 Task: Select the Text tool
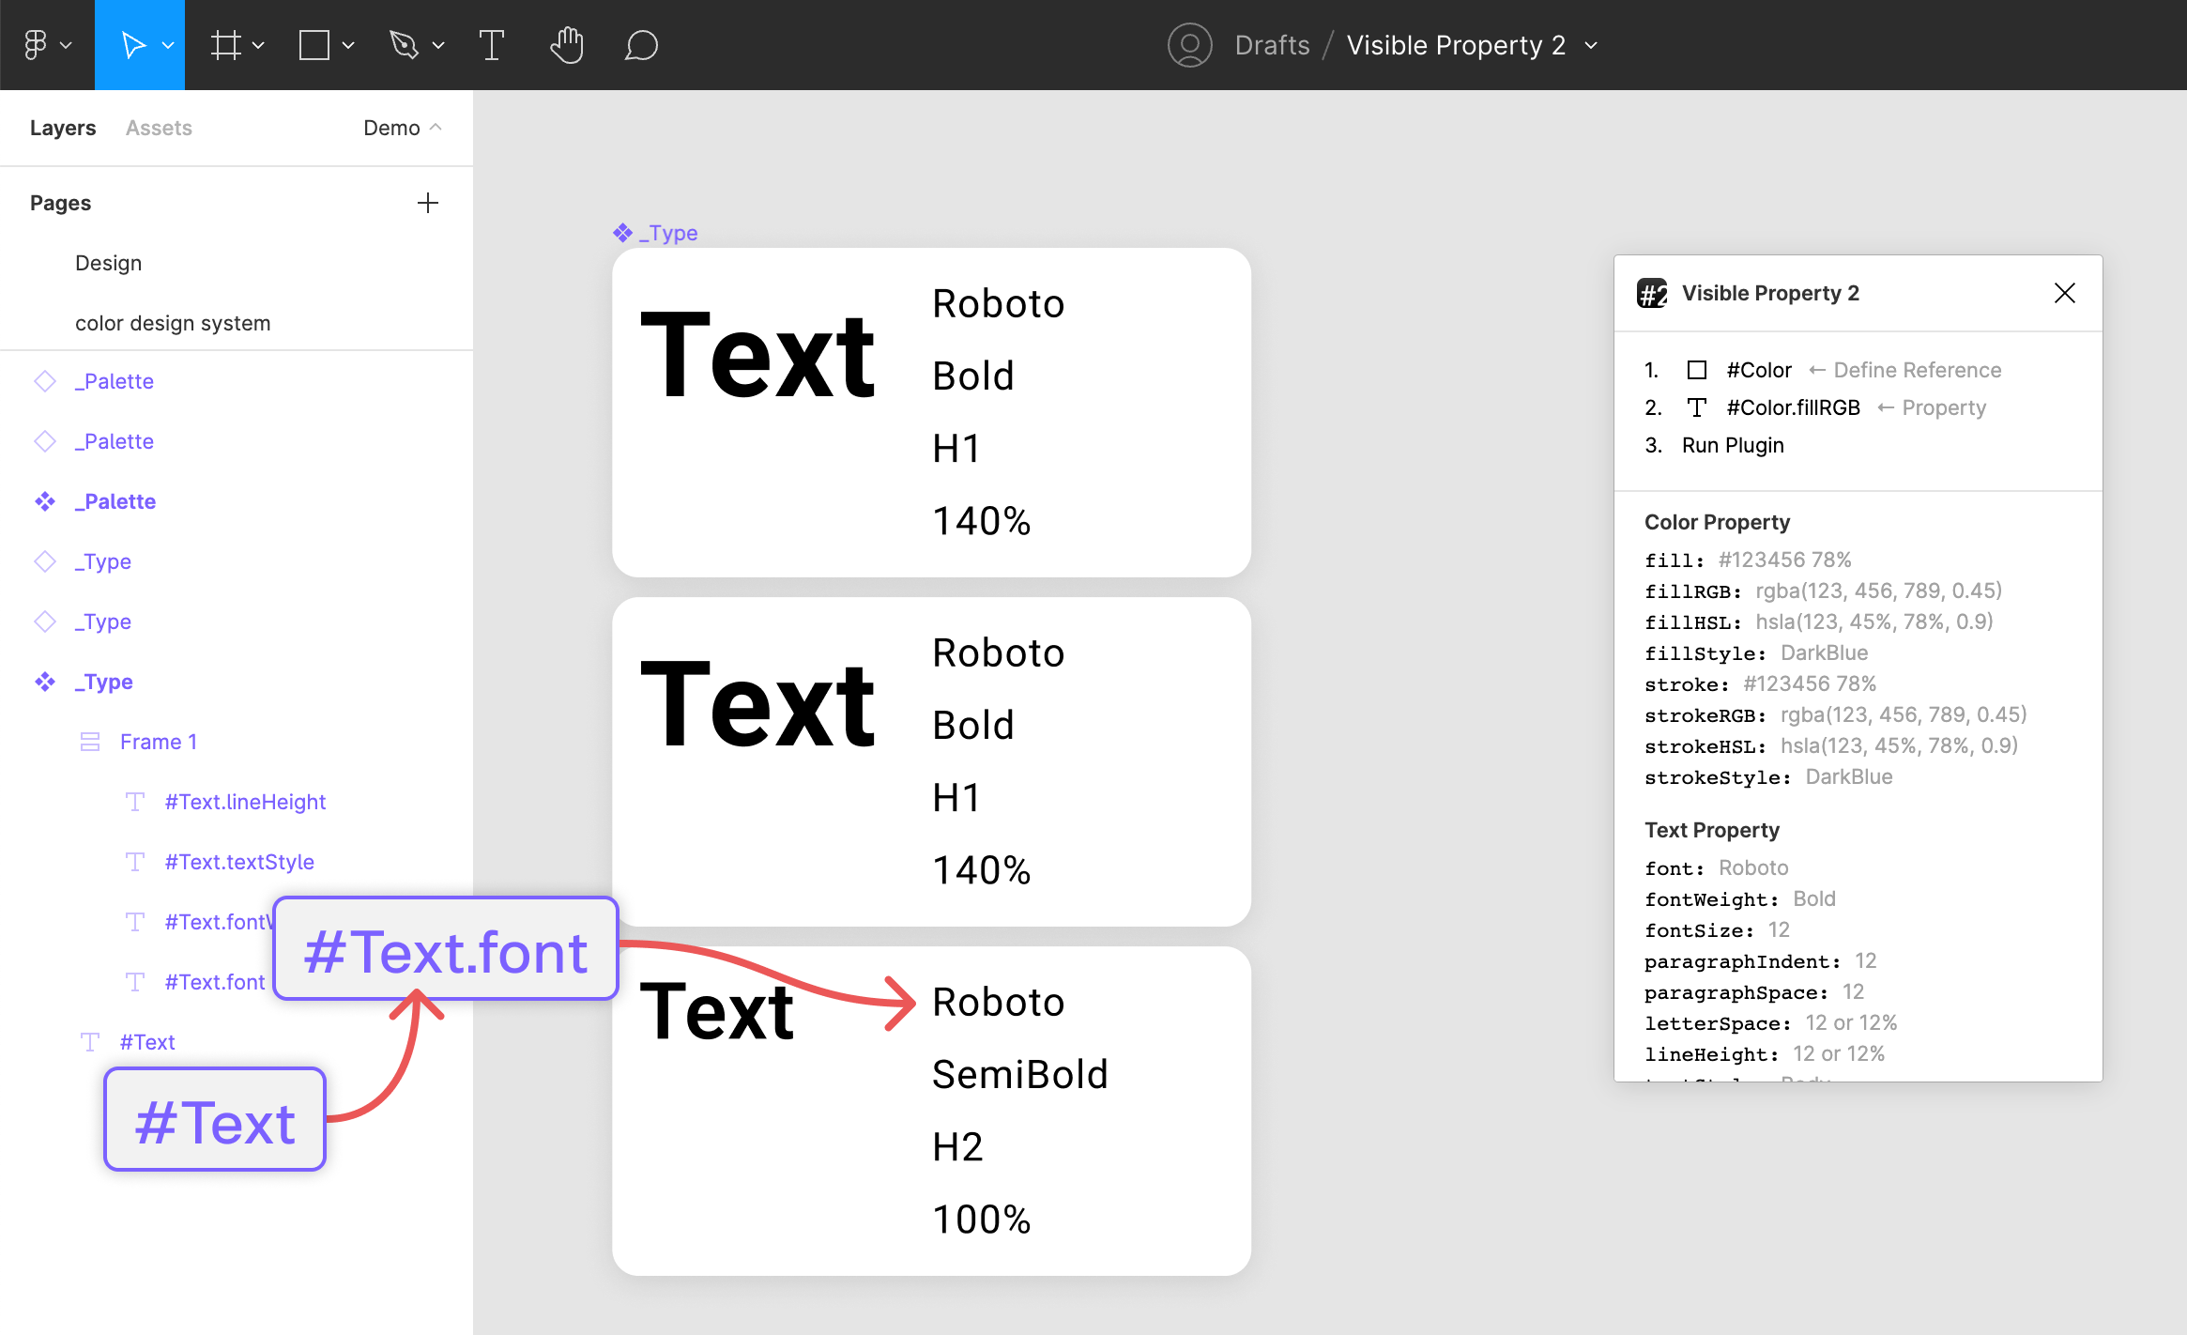(x=492, y=44)
